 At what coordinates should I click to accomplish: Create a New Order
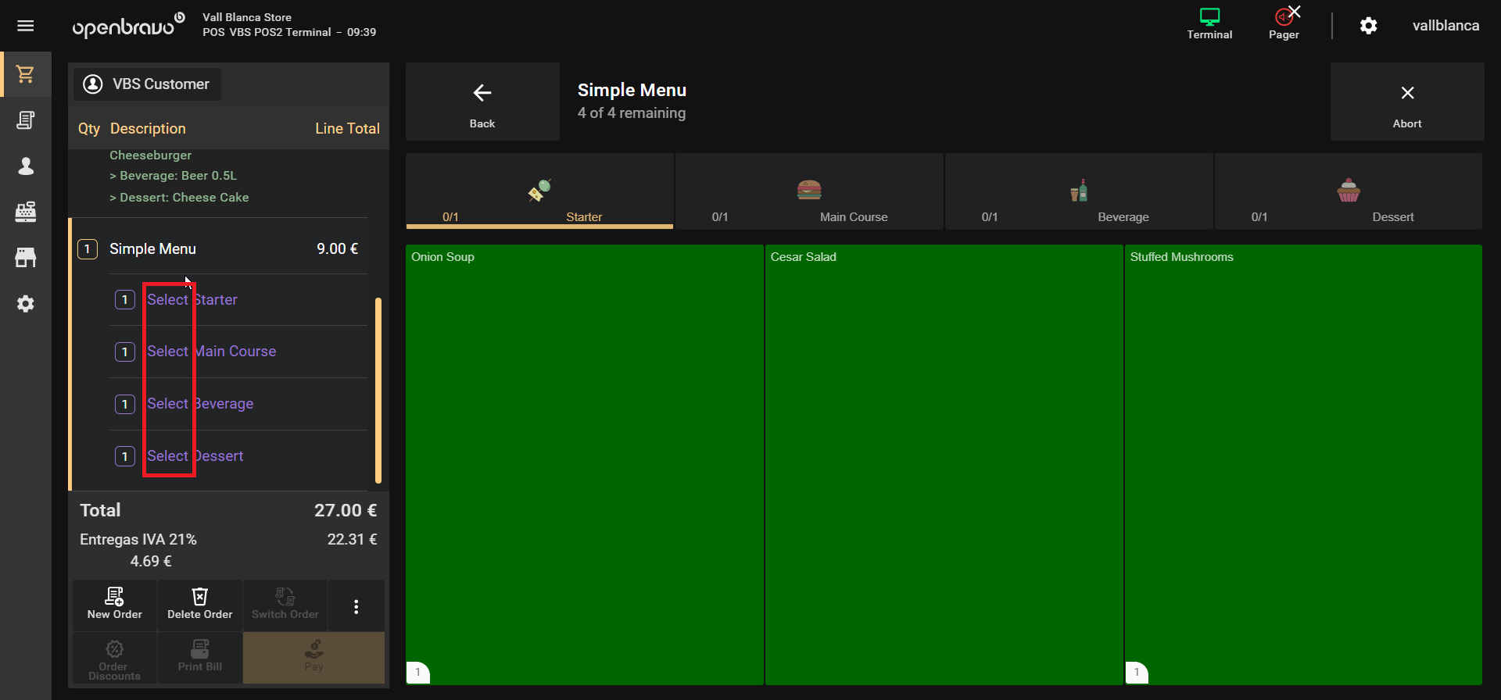(115, 605)
